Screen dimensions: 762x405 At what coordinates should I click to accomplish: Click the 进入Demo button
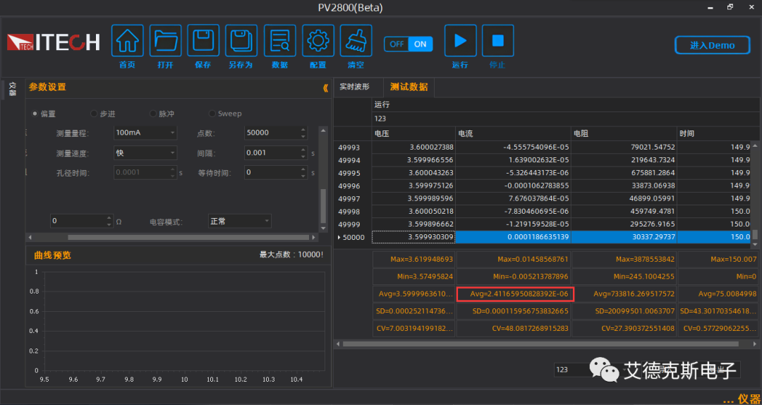(x=713, y=45)
